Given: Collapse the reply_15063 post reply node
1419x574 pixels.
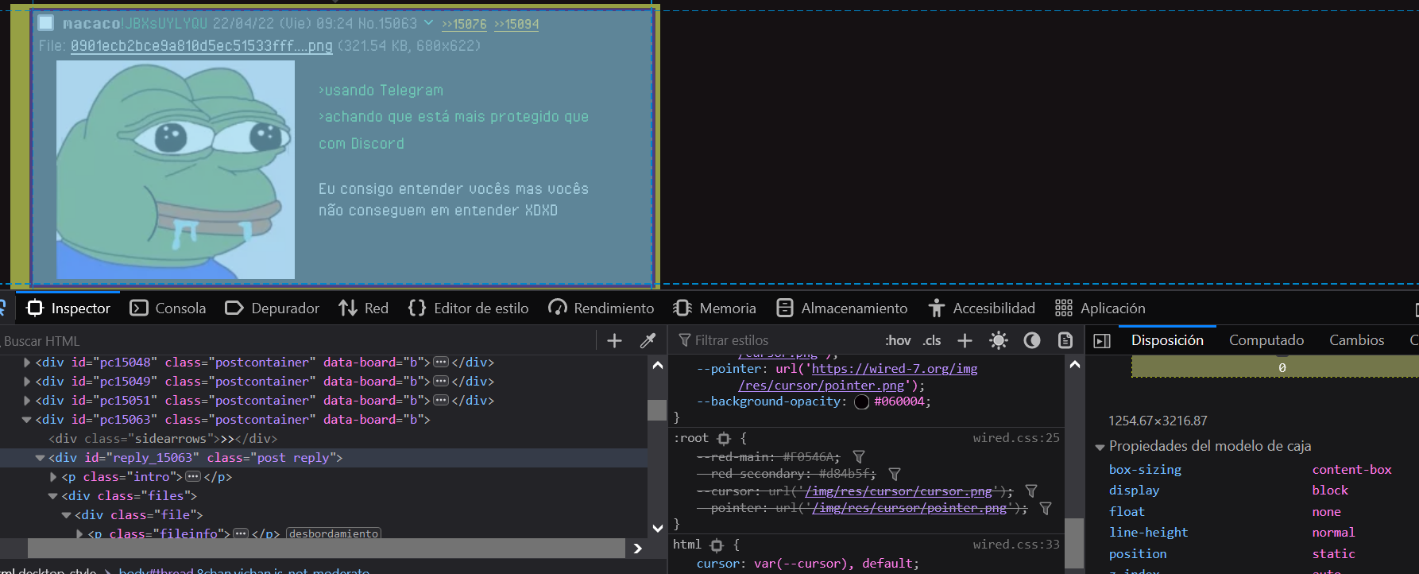Looking at the screenshot, I should click(40, 458).
